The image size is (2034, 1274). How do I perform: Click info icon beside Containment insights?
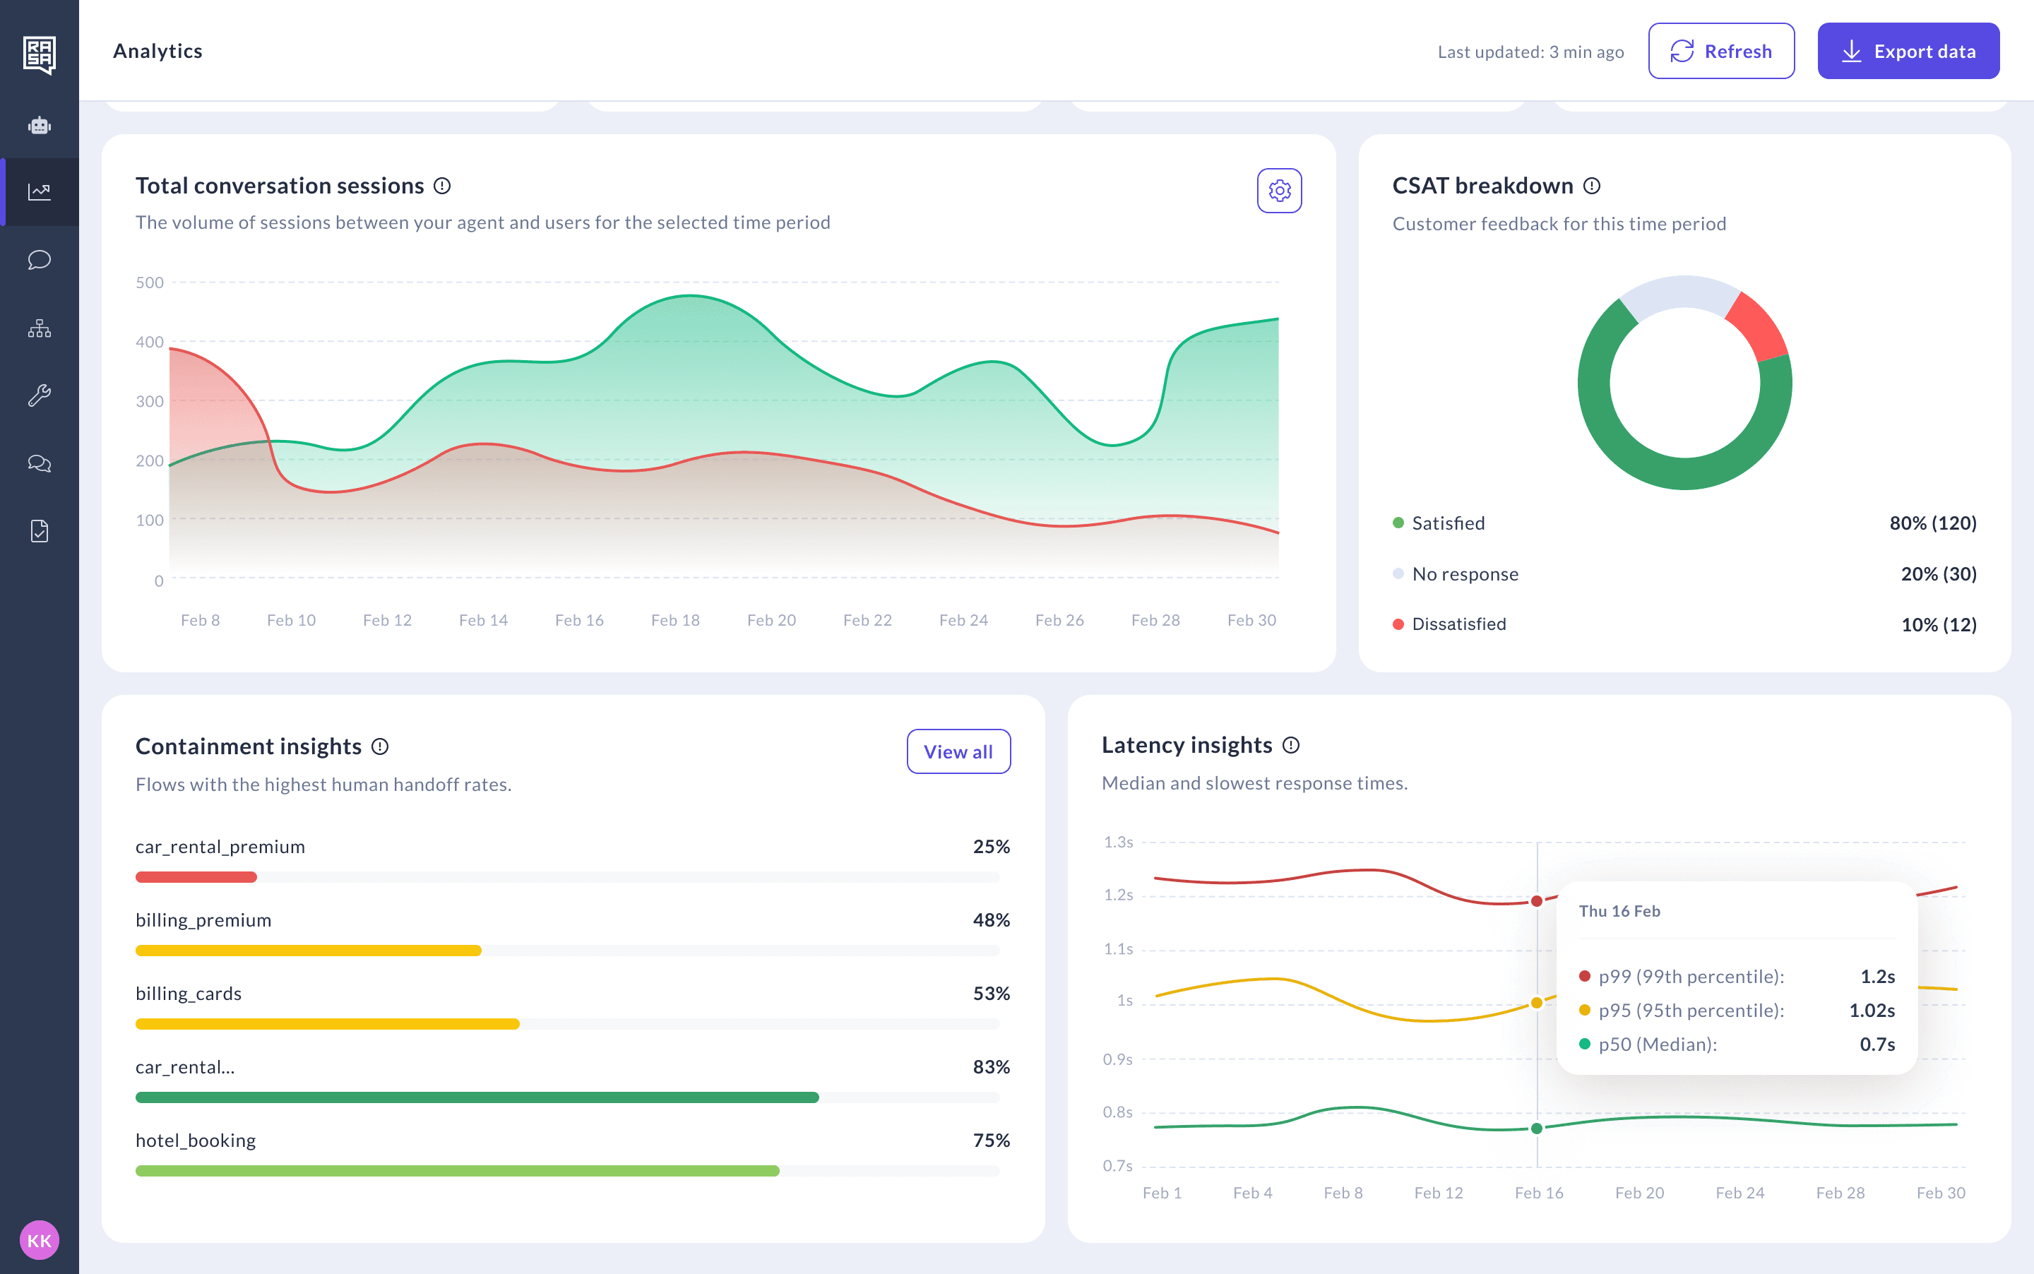pos(380,746)
